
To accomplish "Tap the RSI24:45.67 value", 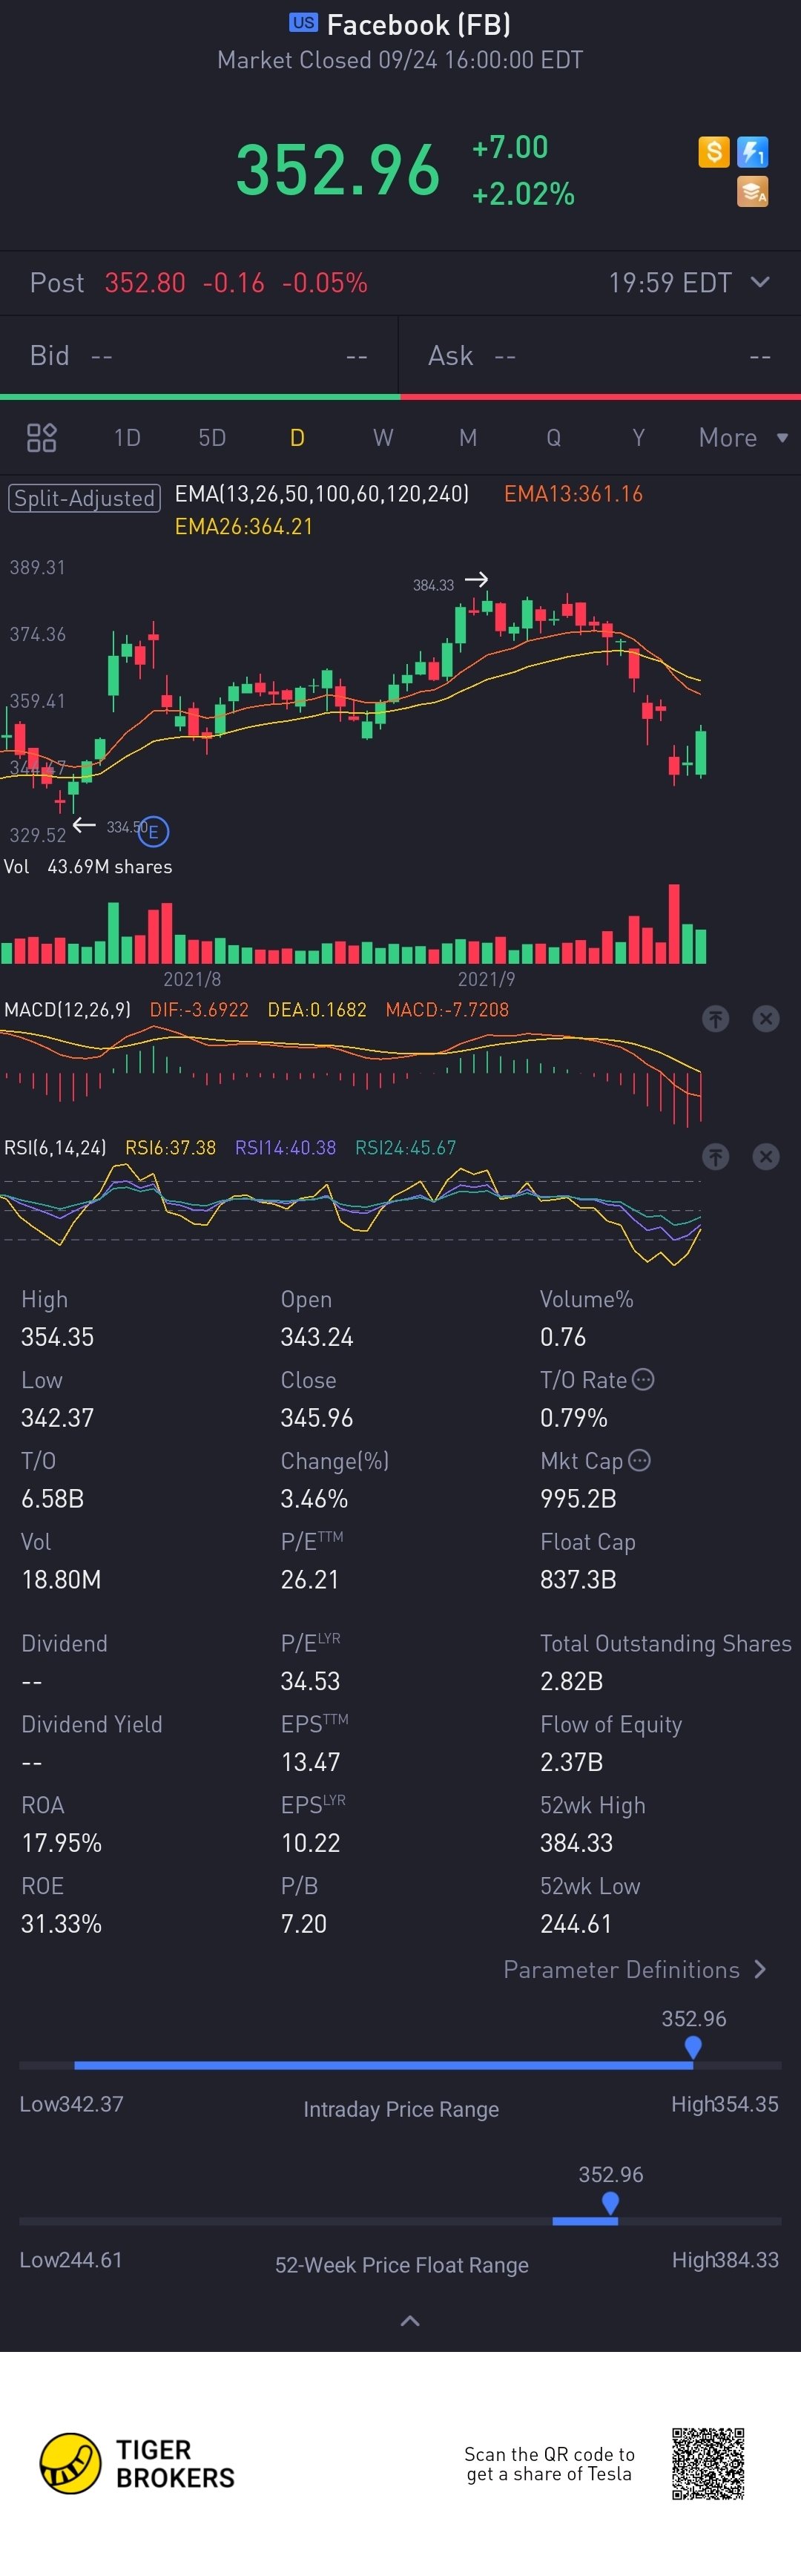I will pyautogui.click(x=405, y=1148).
